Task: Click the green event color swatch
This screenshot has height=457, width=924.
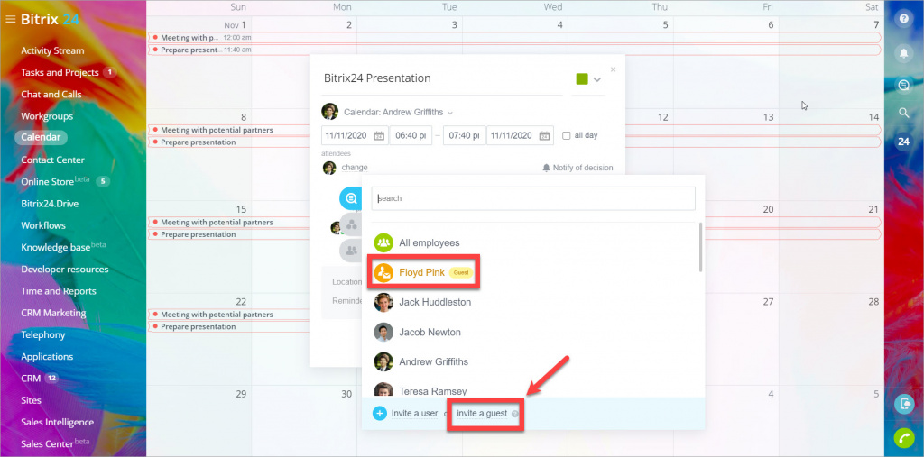Action: [x=582, y=79]
